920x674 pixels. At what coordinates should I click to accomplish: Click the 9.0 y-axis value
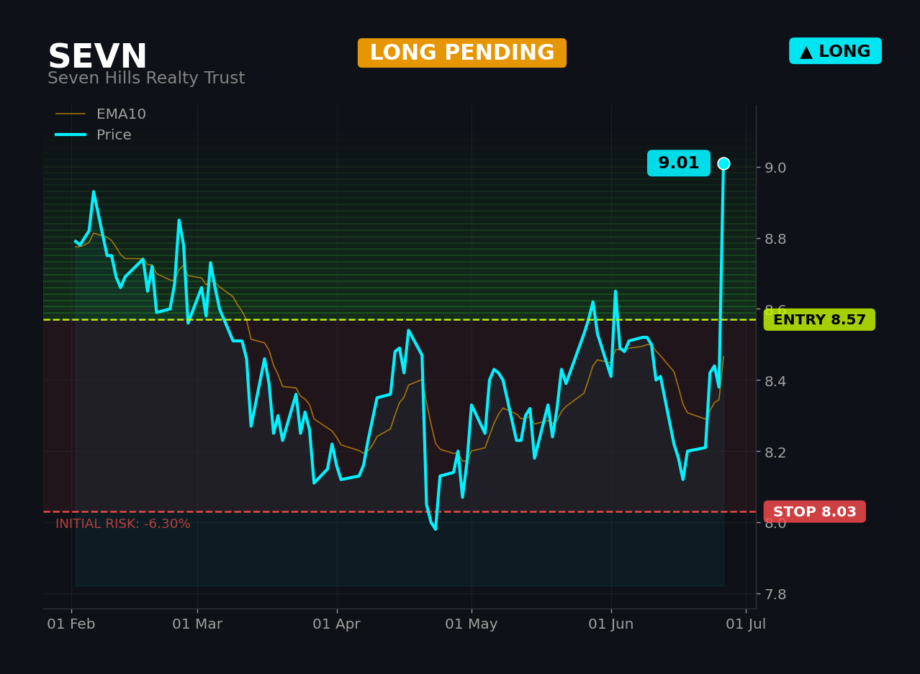[x=775, y=168]
